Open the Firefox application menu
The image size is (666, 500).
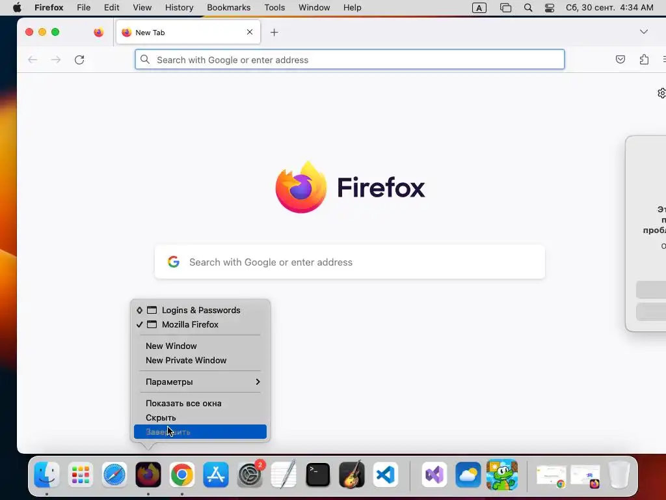click(49, 8)
